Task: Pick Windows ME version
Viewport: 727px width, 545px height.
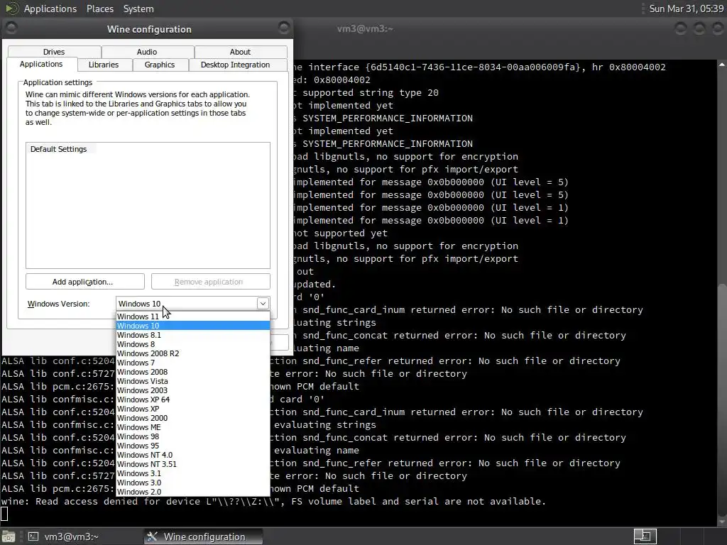Action: pyautogui.click(x=193, y=427)
